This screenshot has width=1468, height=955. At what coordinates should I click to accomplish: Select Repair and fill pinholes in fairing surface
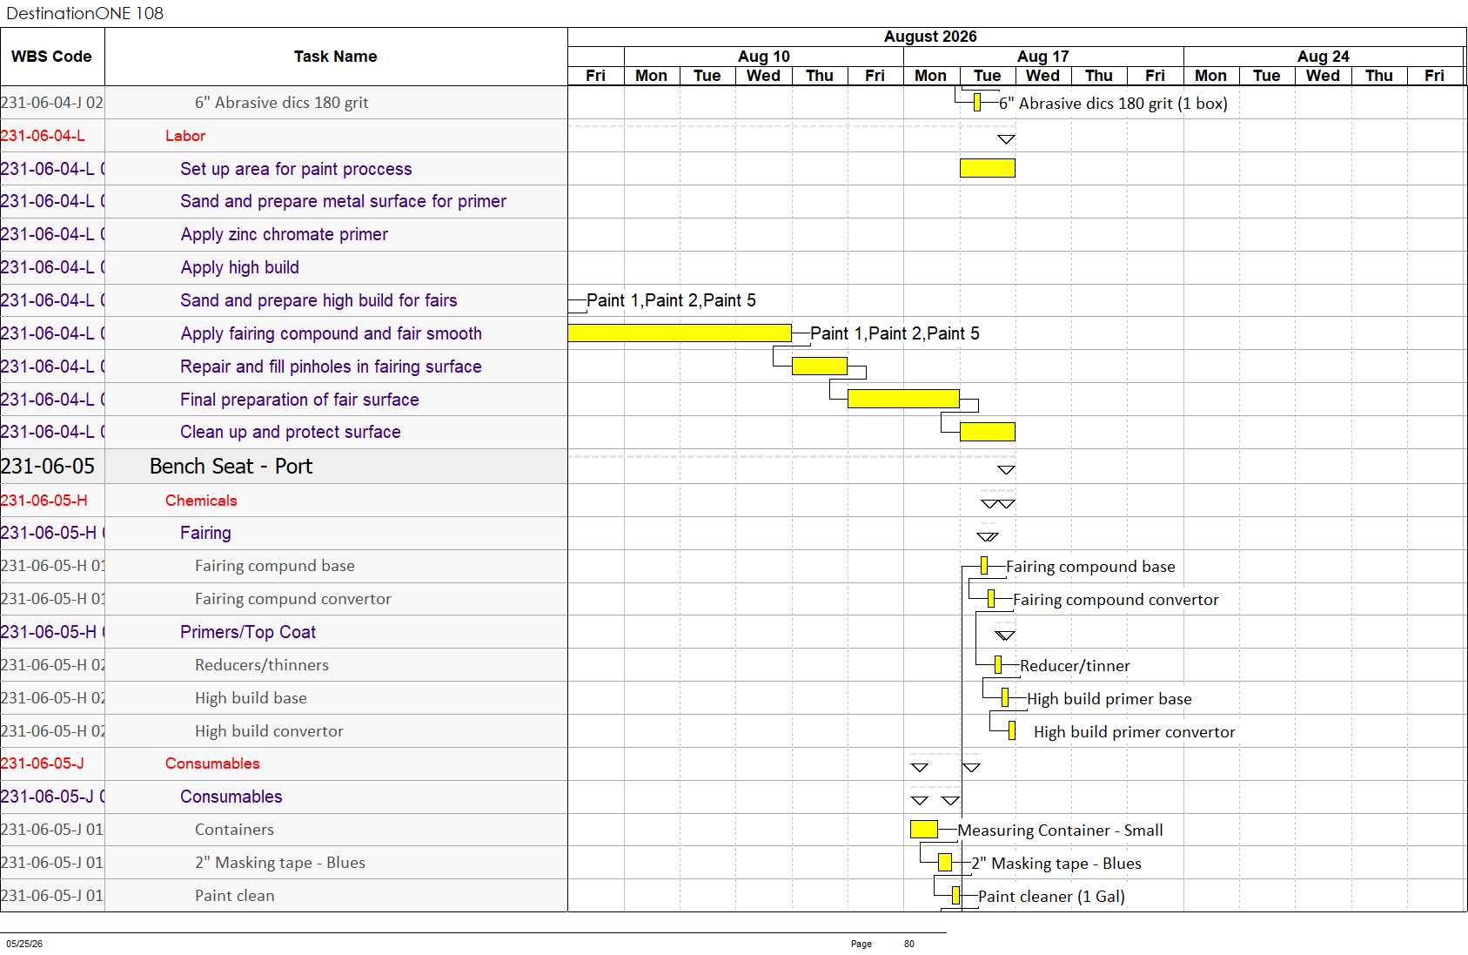pos(331,367)
